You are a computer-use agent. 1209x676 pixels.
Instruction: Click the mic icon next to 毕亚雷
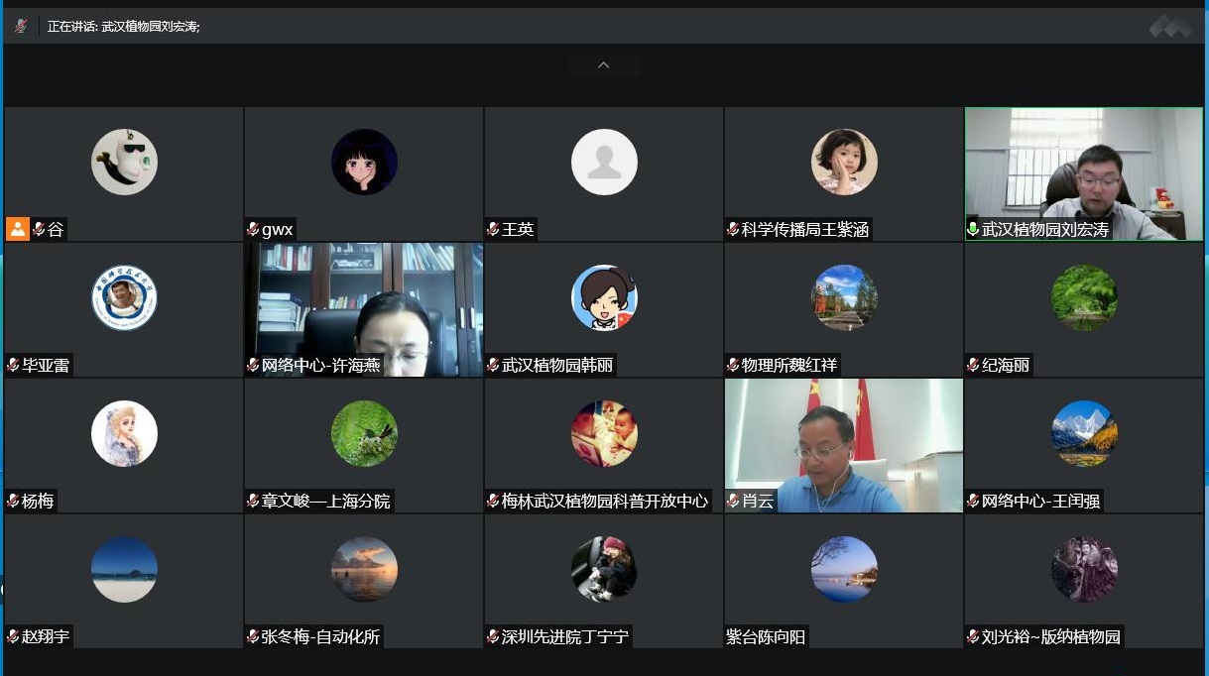click(x=13, y=366)
